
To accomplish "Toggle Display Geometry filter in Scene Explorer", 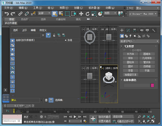I will pyautogui.click(x=12, y=41).
